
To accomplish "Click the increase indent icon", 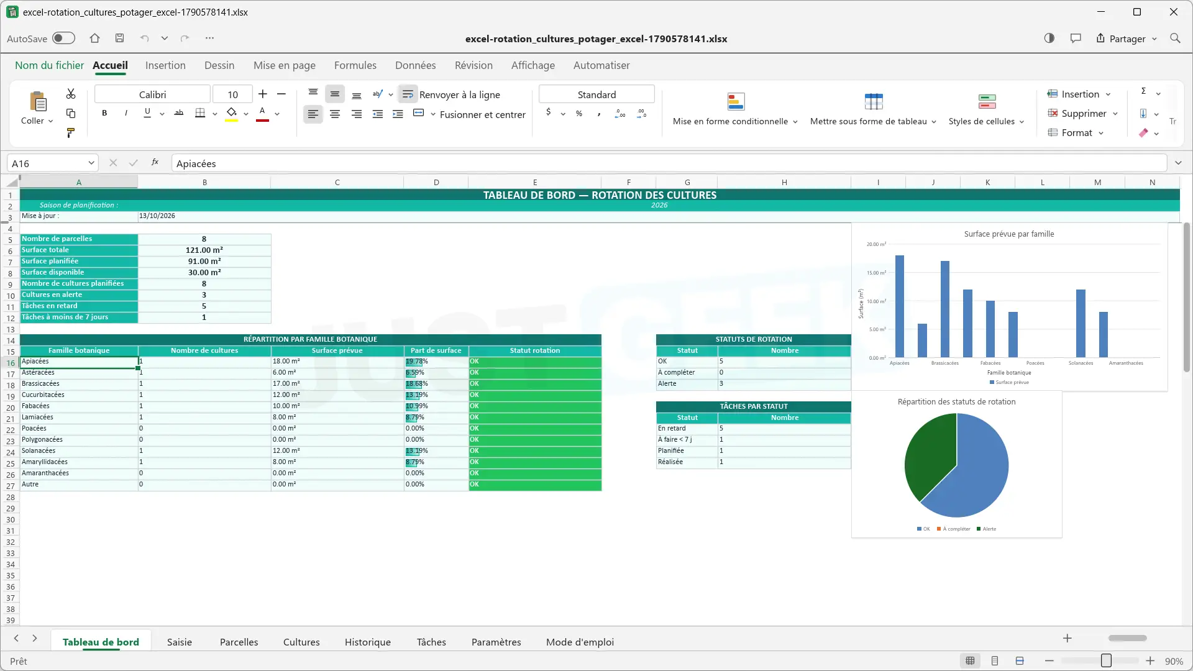I will (x=398, y=114).
